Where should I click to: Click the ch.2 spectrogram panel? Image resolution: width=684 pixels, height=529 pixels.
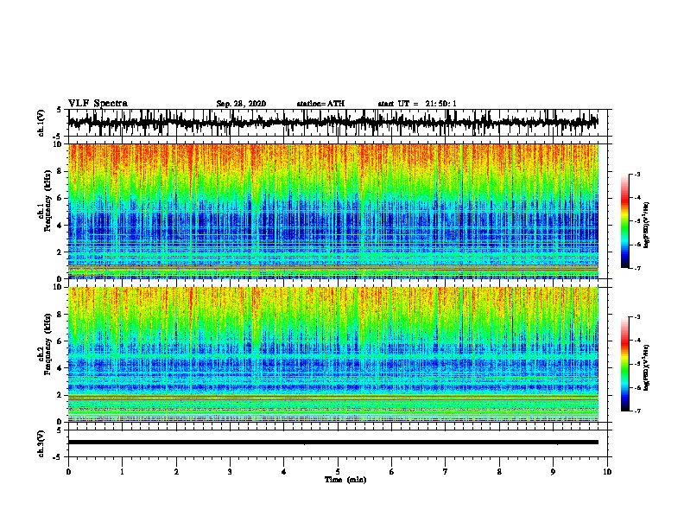[333, 354]
